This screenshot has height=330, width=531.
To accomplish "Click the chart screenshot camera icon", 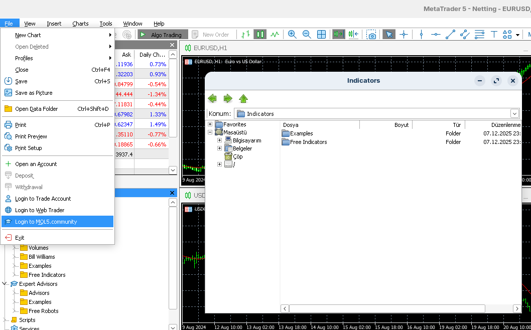I will (371, 35).
